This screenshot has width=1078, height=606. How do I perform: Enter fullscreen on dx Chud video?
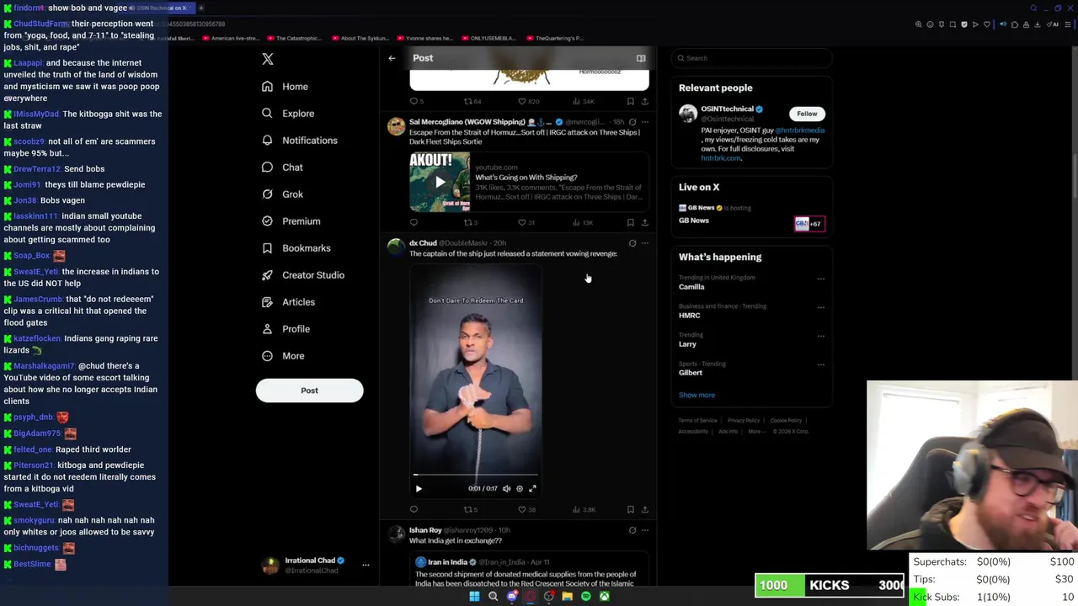tap(532, 488)
